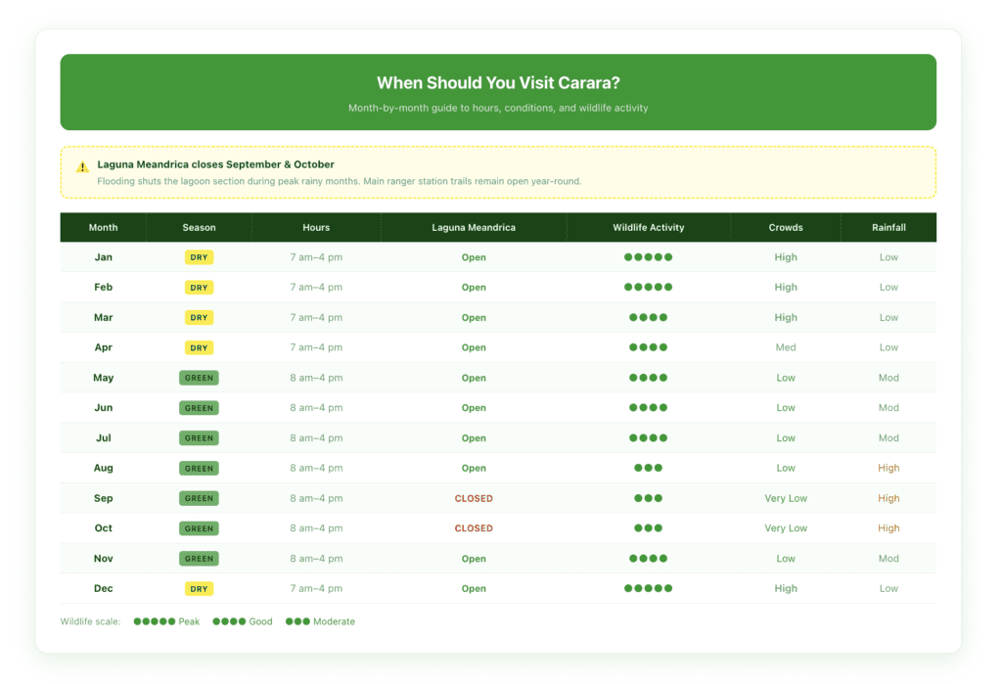
Task: Click the three-dot Moderate indicator in legend
Action: pos(296,621)
